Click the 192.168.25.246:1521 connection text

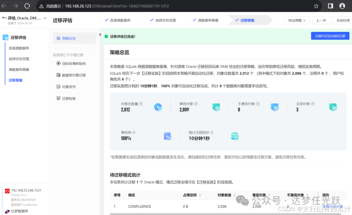26,190
